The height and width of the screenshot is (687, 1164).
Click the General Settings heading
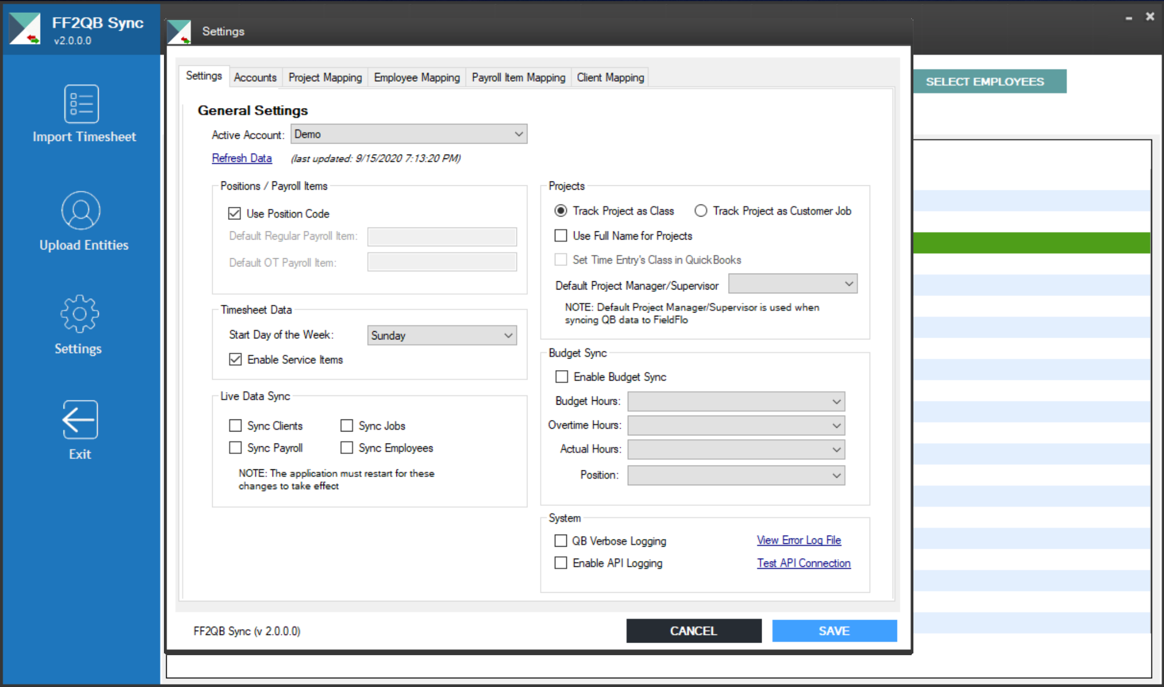[253, 110]
